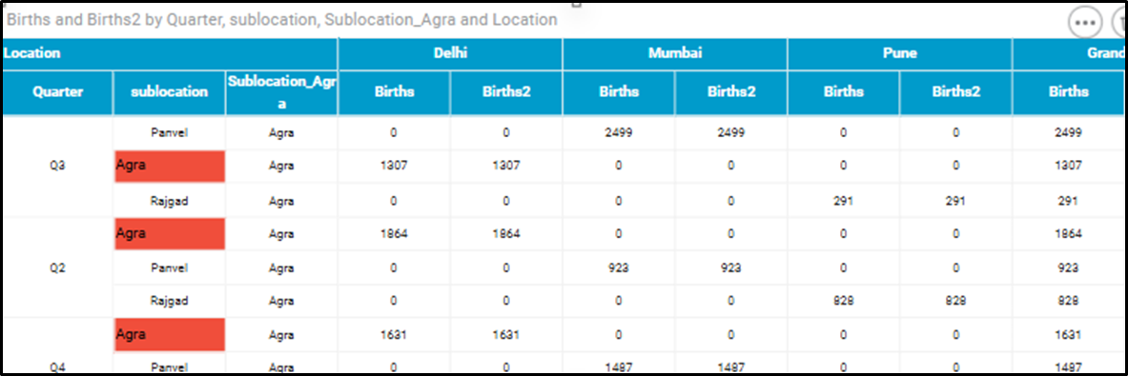Select the Delhi column group header
This screenshot has height=376, width=1128.
pos(450,53)
